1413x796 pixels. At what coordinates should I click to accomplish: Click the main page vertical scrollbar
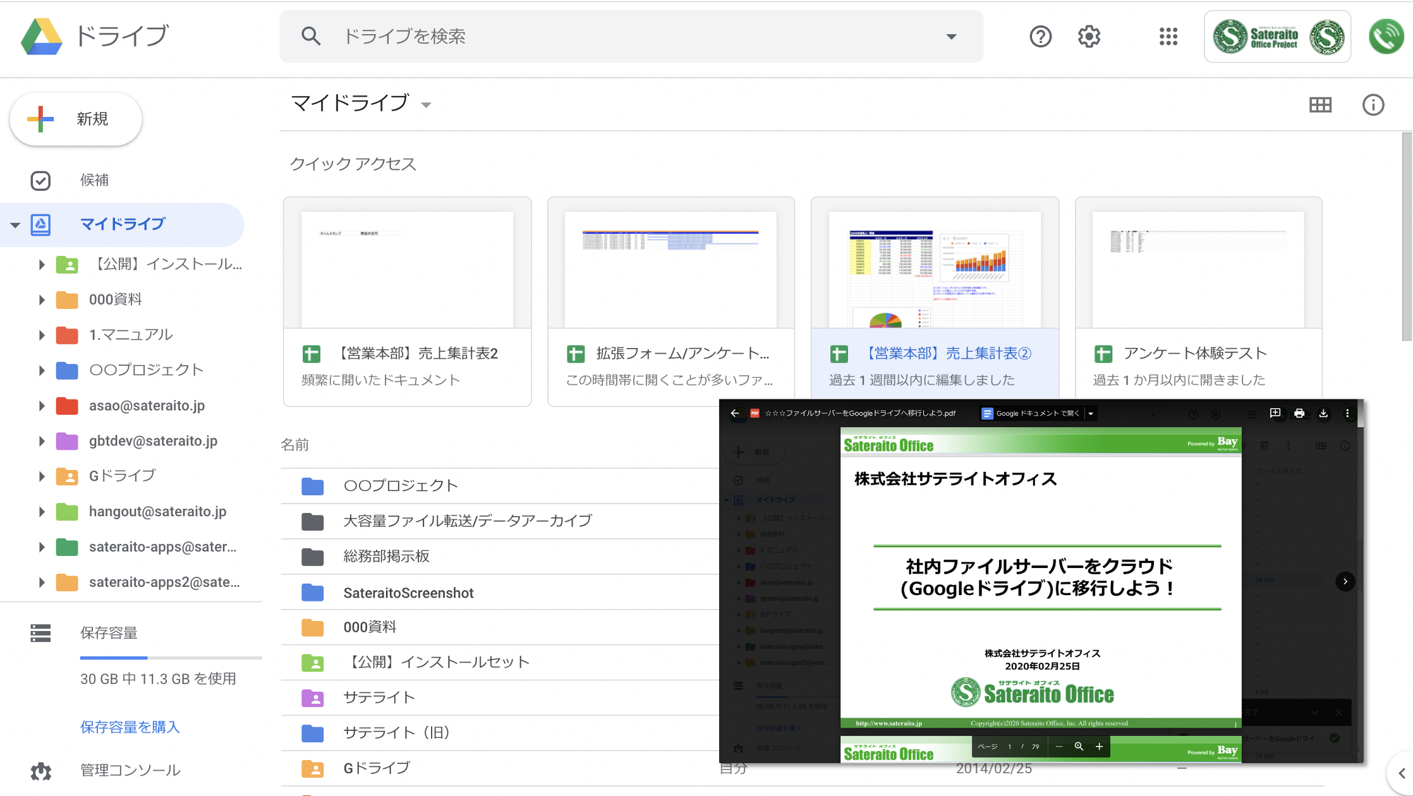[x=1407, y=237]
